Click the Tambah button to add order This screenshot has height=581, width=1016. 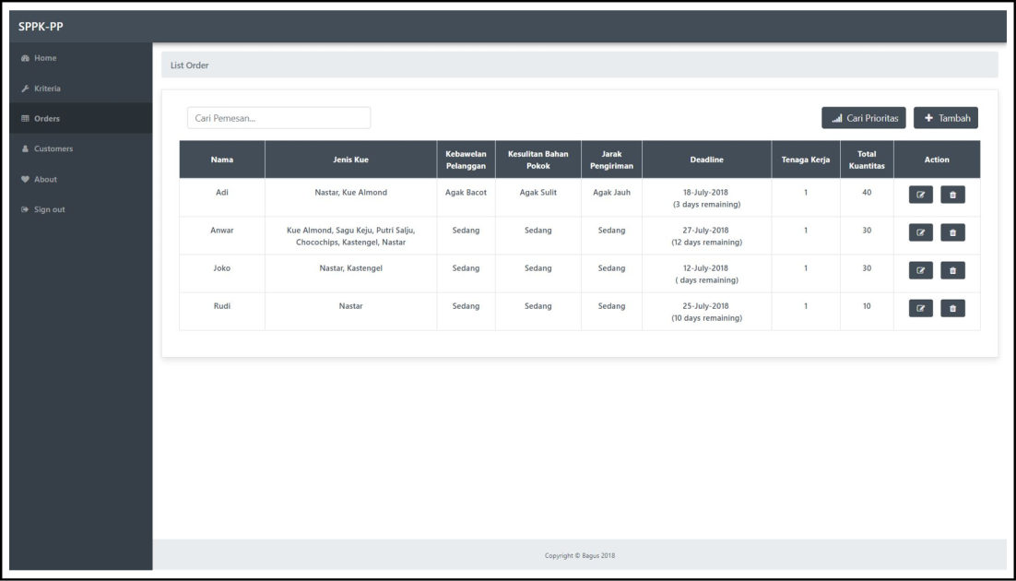coord(946,118)
